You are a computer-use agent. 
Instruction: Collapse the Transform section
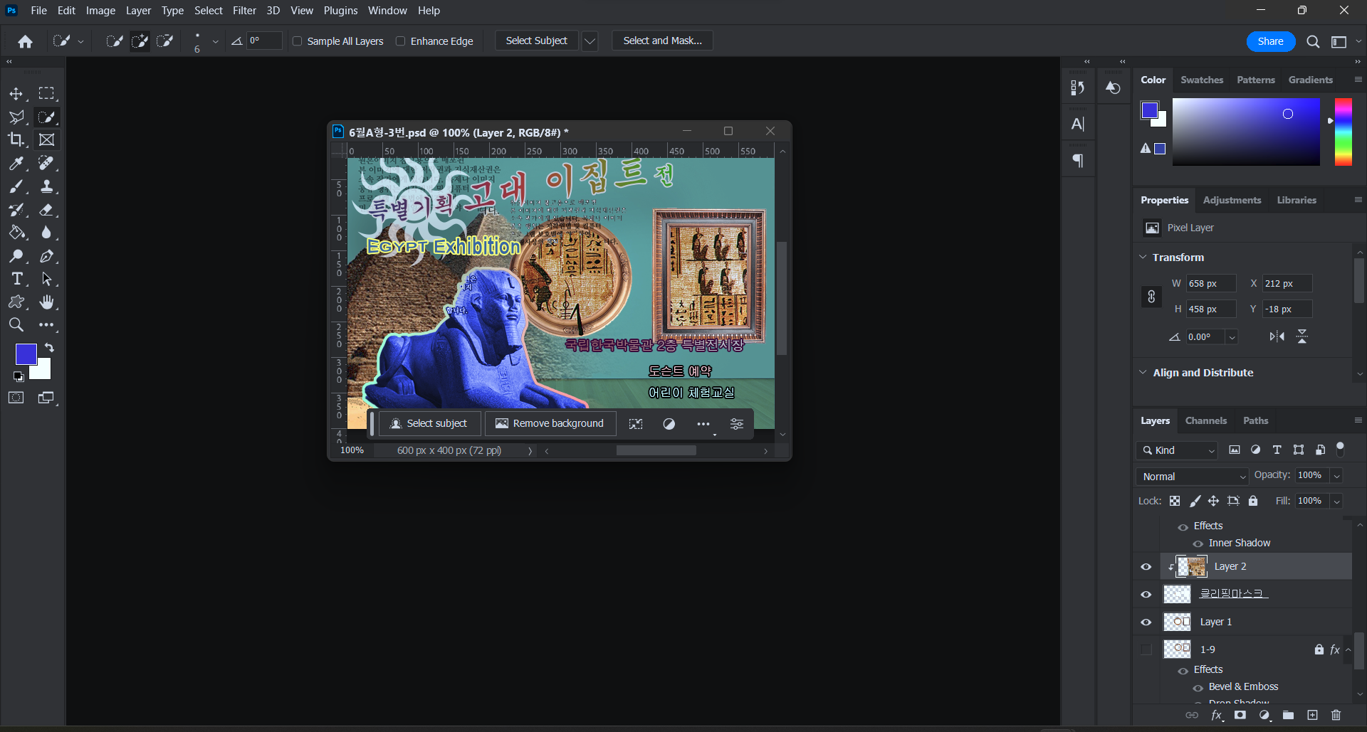[x=1143, y=257]
